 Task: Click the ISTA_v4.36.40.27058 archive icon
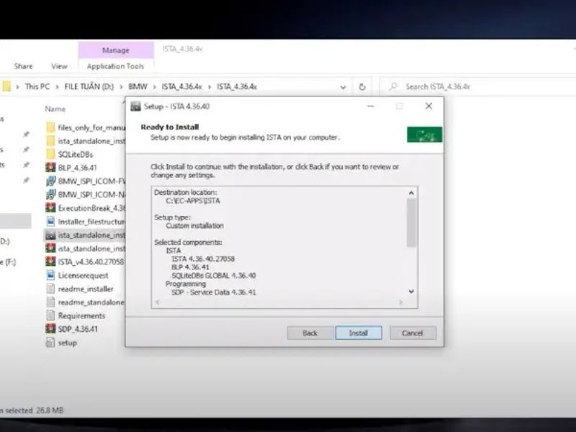[x=50, y=262]
